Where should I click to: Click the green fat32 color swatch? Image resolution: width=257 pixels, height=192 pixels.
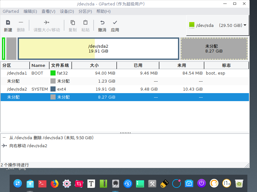click(x=53, y=73)
